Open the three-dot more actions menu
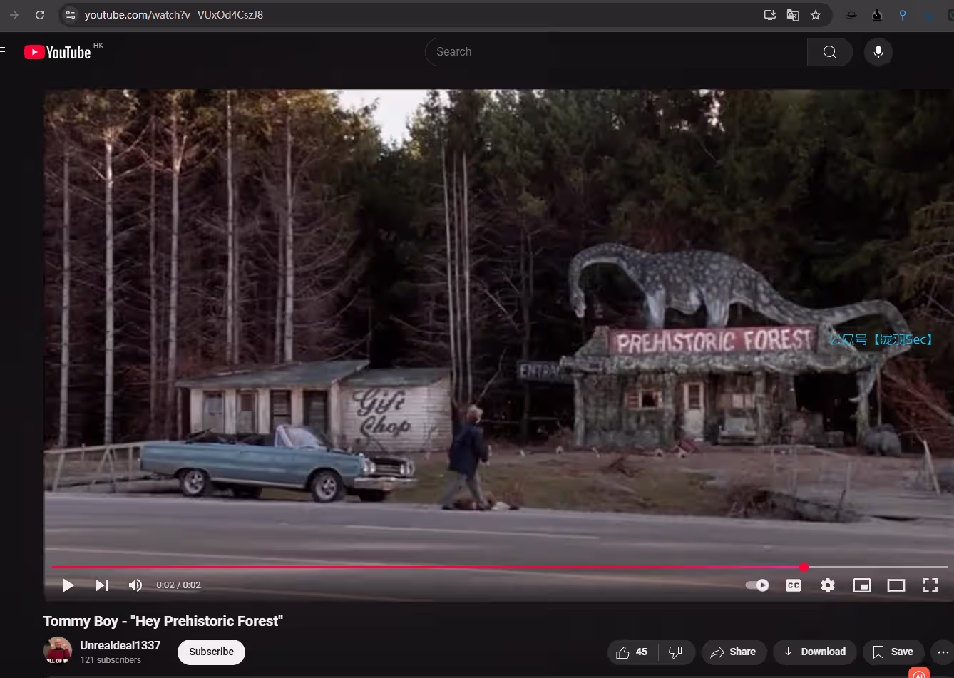Image resolution: width=954 pixels, height=678 pixels. point(943,652)
